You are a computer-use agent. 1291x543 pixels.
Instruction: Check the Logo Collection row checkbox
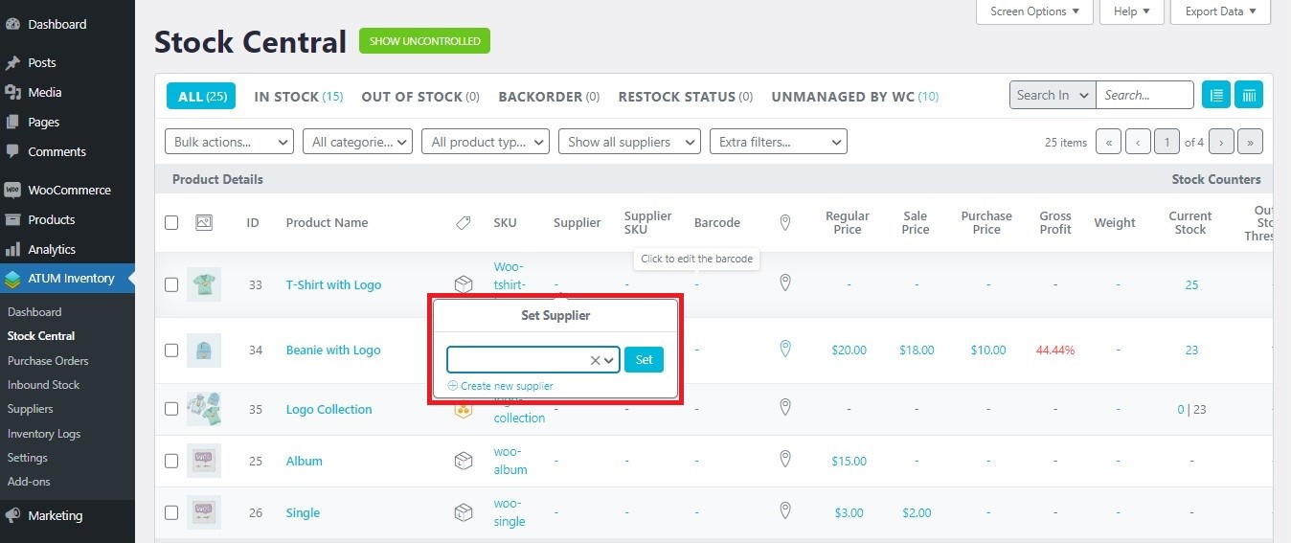(171, 409)
